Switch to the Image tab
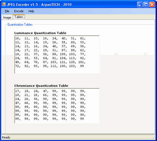 7,18
